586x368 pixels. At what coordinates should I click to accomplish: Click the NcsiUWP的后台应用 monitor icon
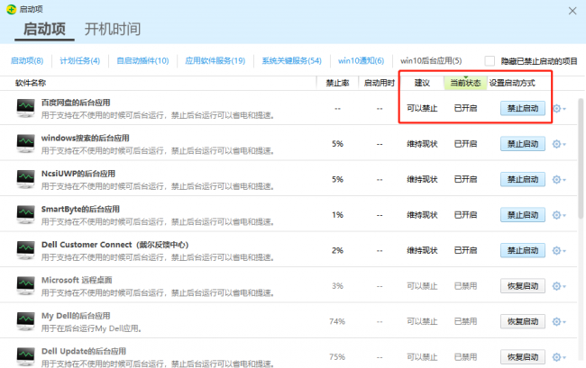point(26,179)
